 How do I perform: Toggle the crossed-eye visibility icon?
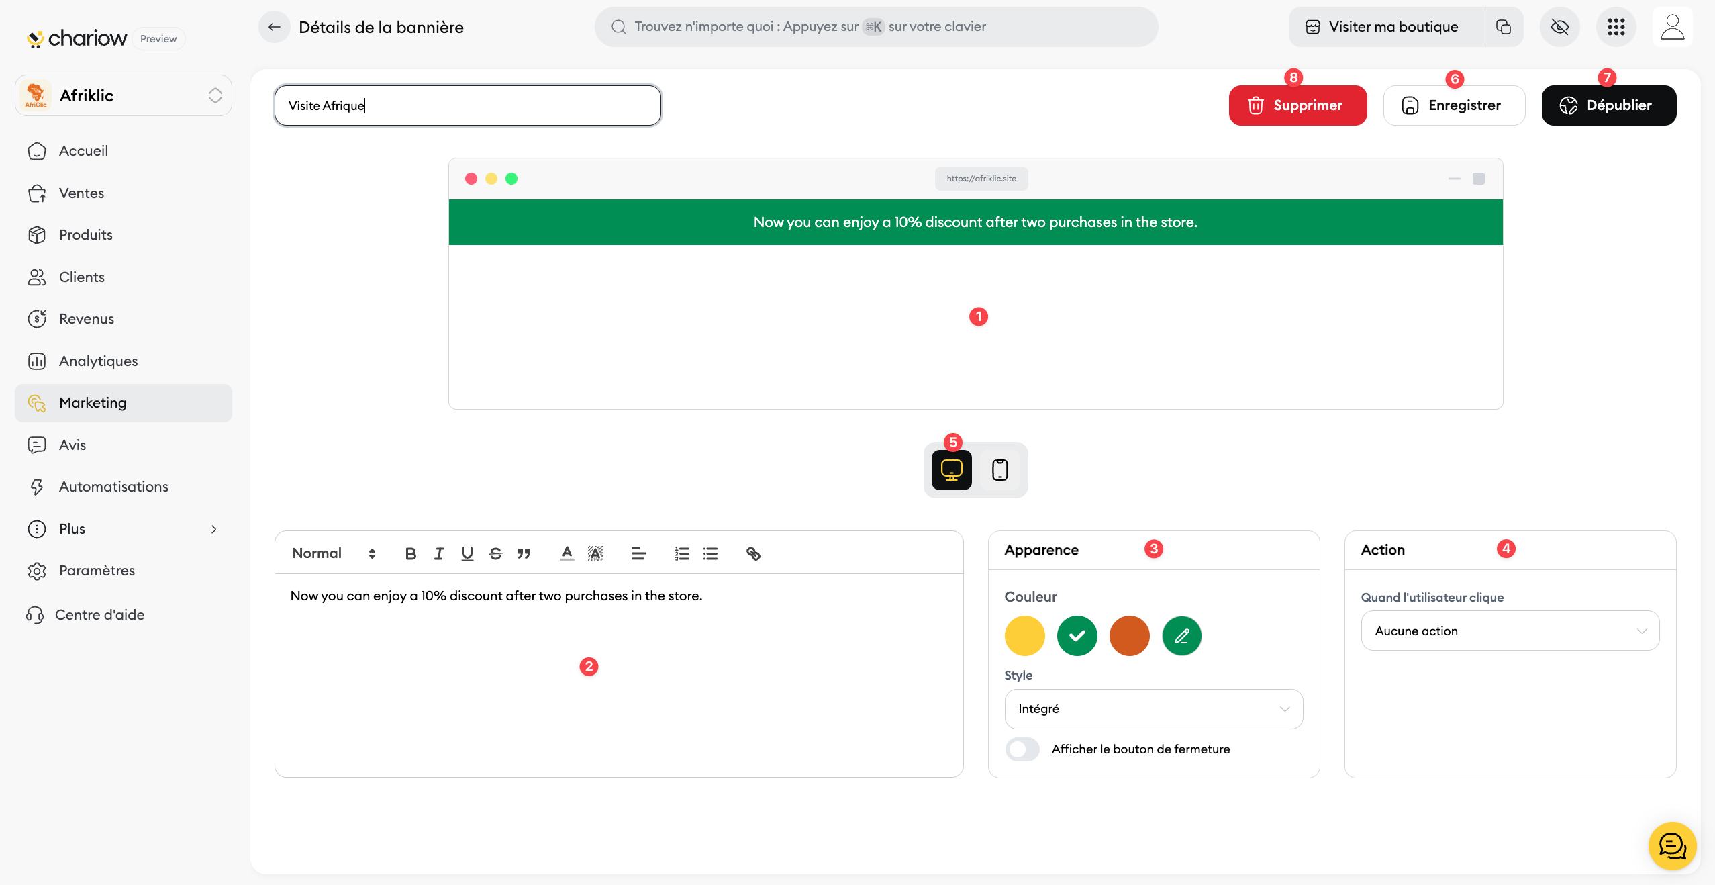point(1559,27)
